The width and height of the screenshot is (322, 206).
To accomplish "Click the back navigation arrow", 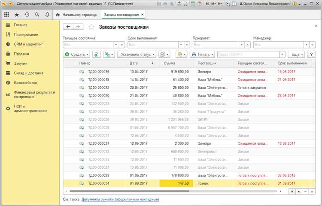I will point(68,27).
